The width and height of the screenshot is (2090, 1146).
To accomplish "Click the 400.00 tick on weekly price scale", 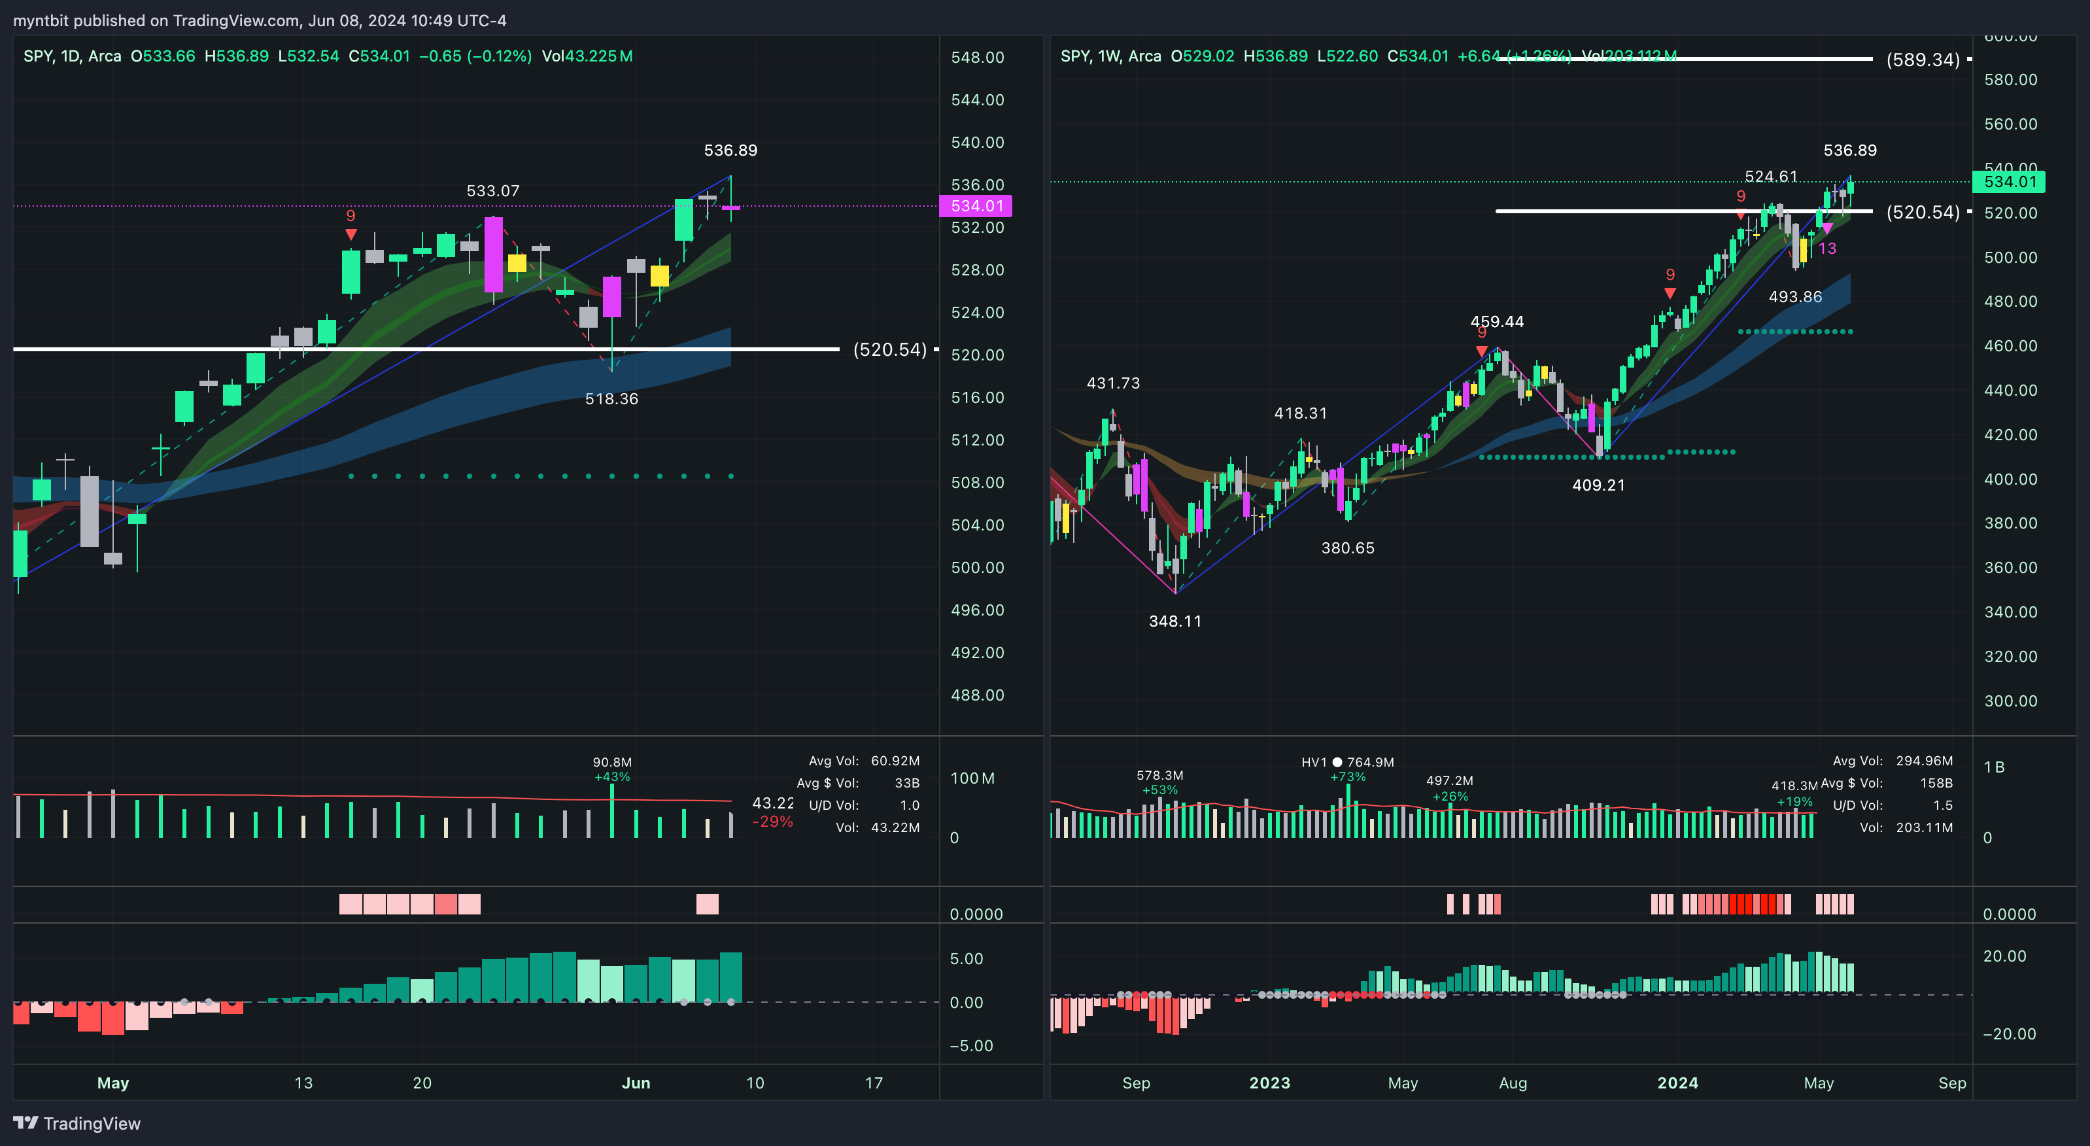I will [2010, 479].
